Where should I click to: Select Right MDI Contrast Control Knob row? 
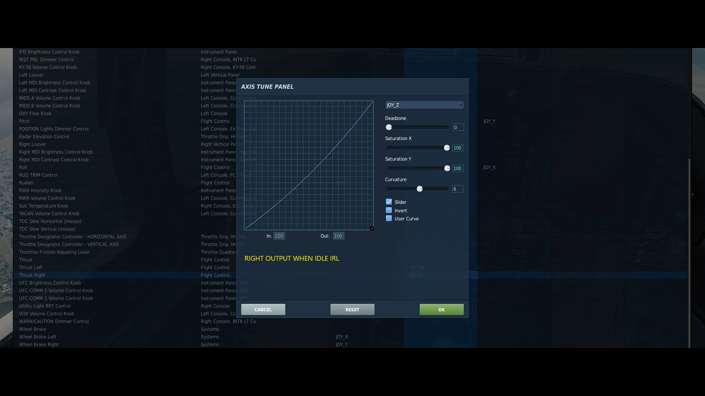click(x=350, y=159)
